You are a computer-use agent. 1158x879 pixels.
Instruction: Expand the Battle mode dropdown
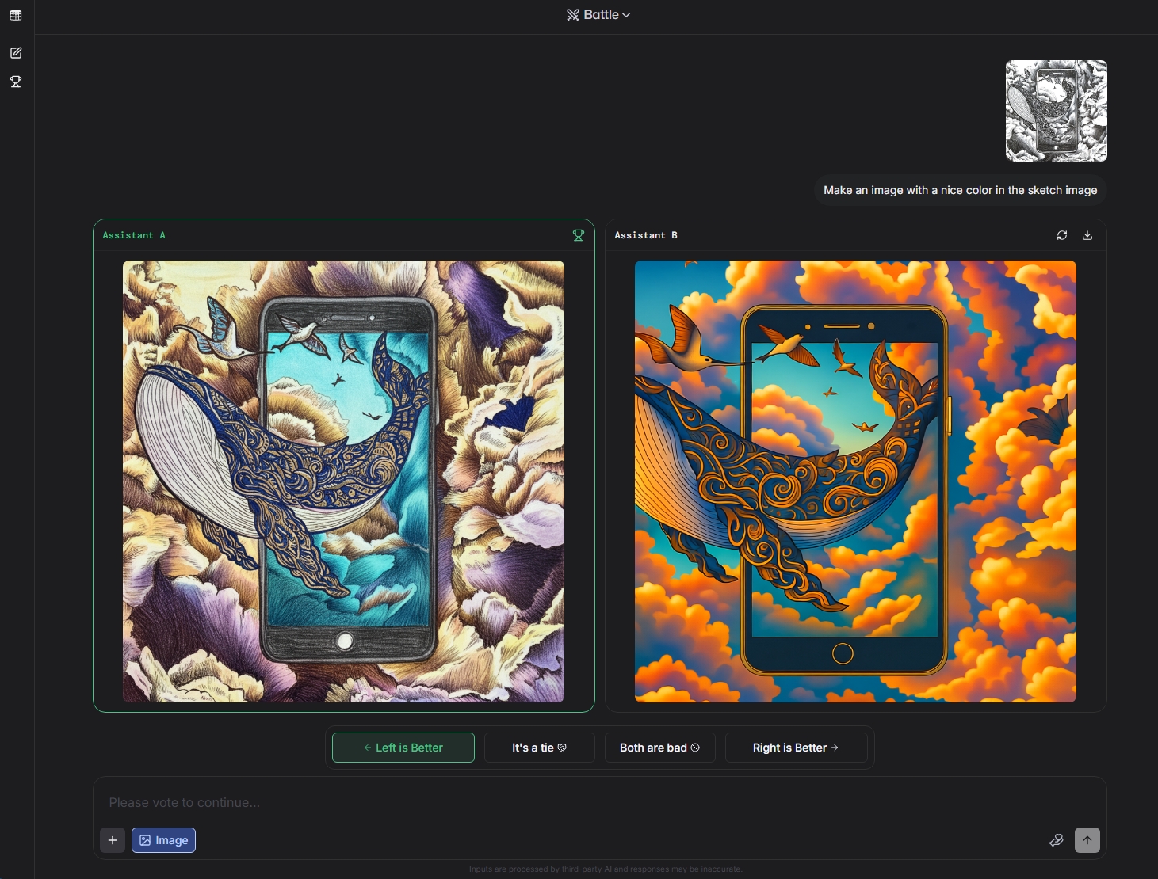(598, 15)
